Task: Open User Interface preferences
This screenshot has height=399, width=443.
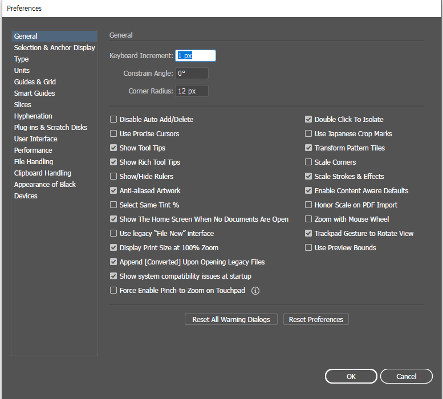Action: click(55, 139)
